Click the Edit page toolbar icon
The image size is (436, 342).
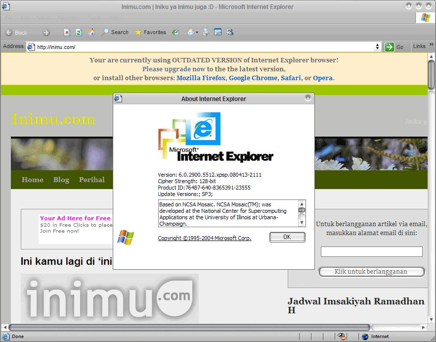click(218, 32)
